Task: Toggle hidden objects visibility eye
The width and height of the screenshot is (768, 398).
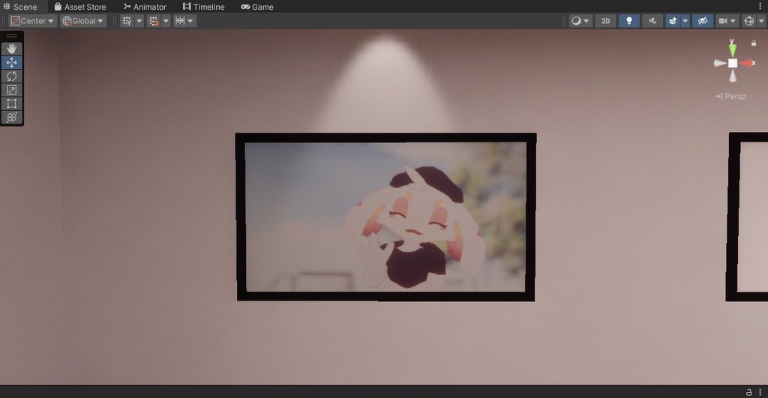Action: click(703, 21)
